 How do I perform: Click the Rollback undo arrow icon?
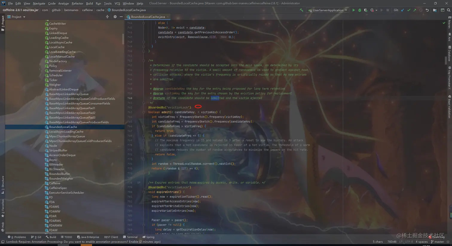tap(427, 10)
